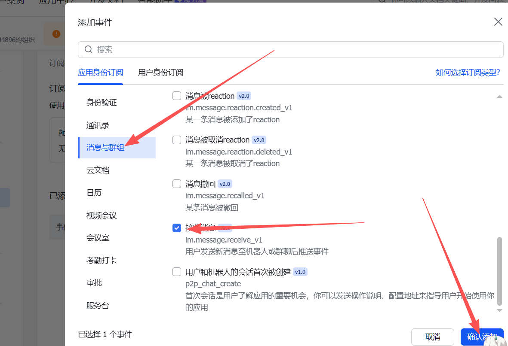Click 某条消息被撤回 description
Viewport: 508px width, 346px height.
coord(212,208)
